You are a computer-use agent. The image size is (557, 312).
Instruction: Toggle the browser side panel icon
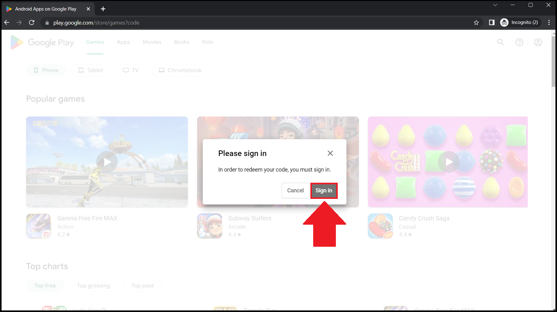[492, 22]
